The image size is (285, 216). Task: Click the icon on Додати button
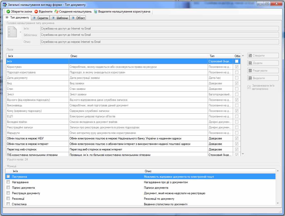pyautogui.click(x=250, y=63)
